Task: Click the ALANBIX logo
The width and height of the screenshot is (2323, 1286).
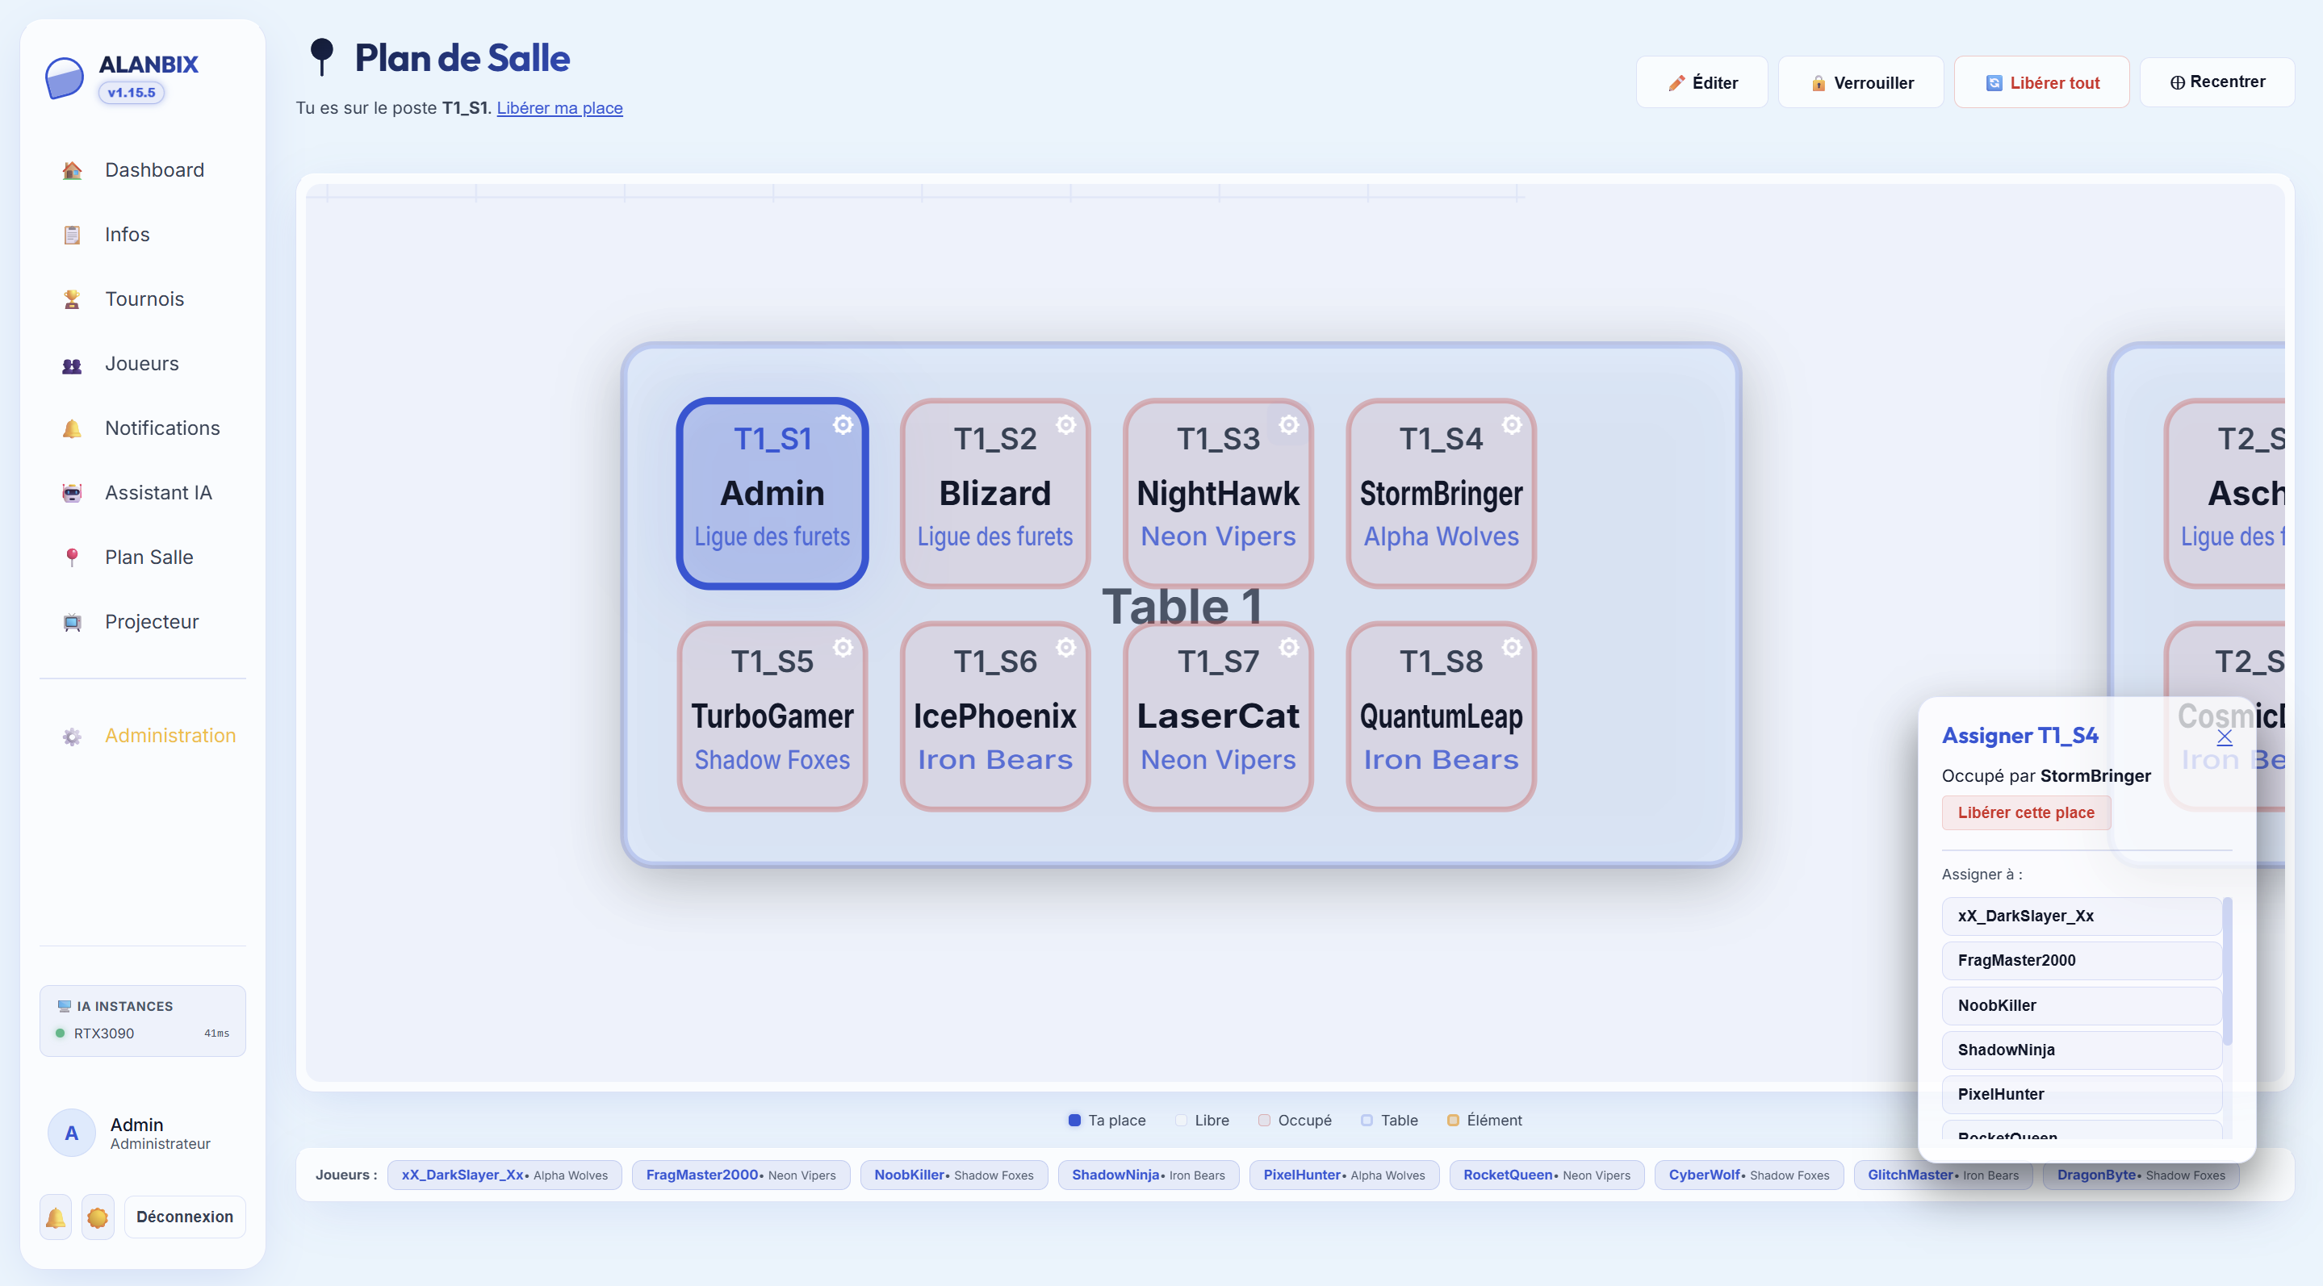Action: coord(64,77)
